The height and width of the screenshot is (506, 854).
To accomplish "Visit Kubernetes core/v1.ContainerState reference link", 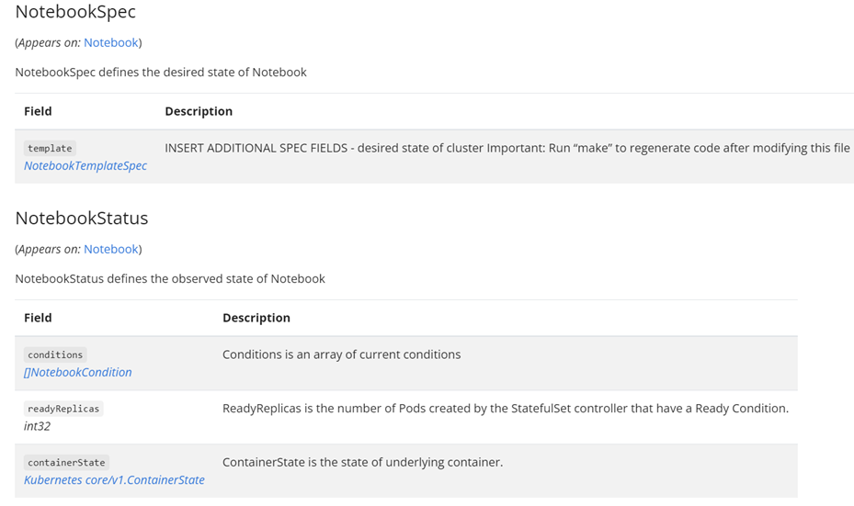I will click(114, 479).
